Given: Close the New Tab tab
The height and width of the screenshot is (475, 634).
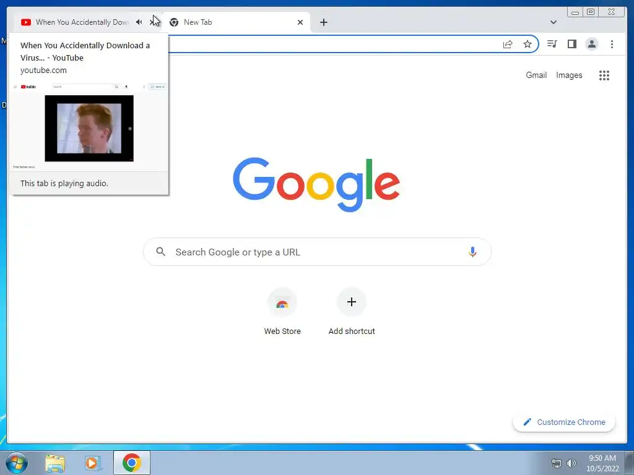Looking at the screenshot, I should [300, 22].
